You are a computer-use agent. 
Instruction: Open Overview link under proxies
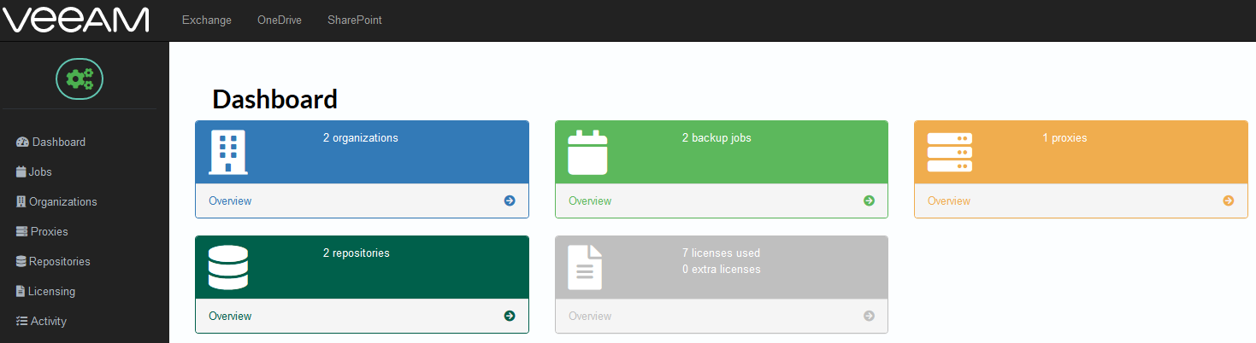coord(949,201)
